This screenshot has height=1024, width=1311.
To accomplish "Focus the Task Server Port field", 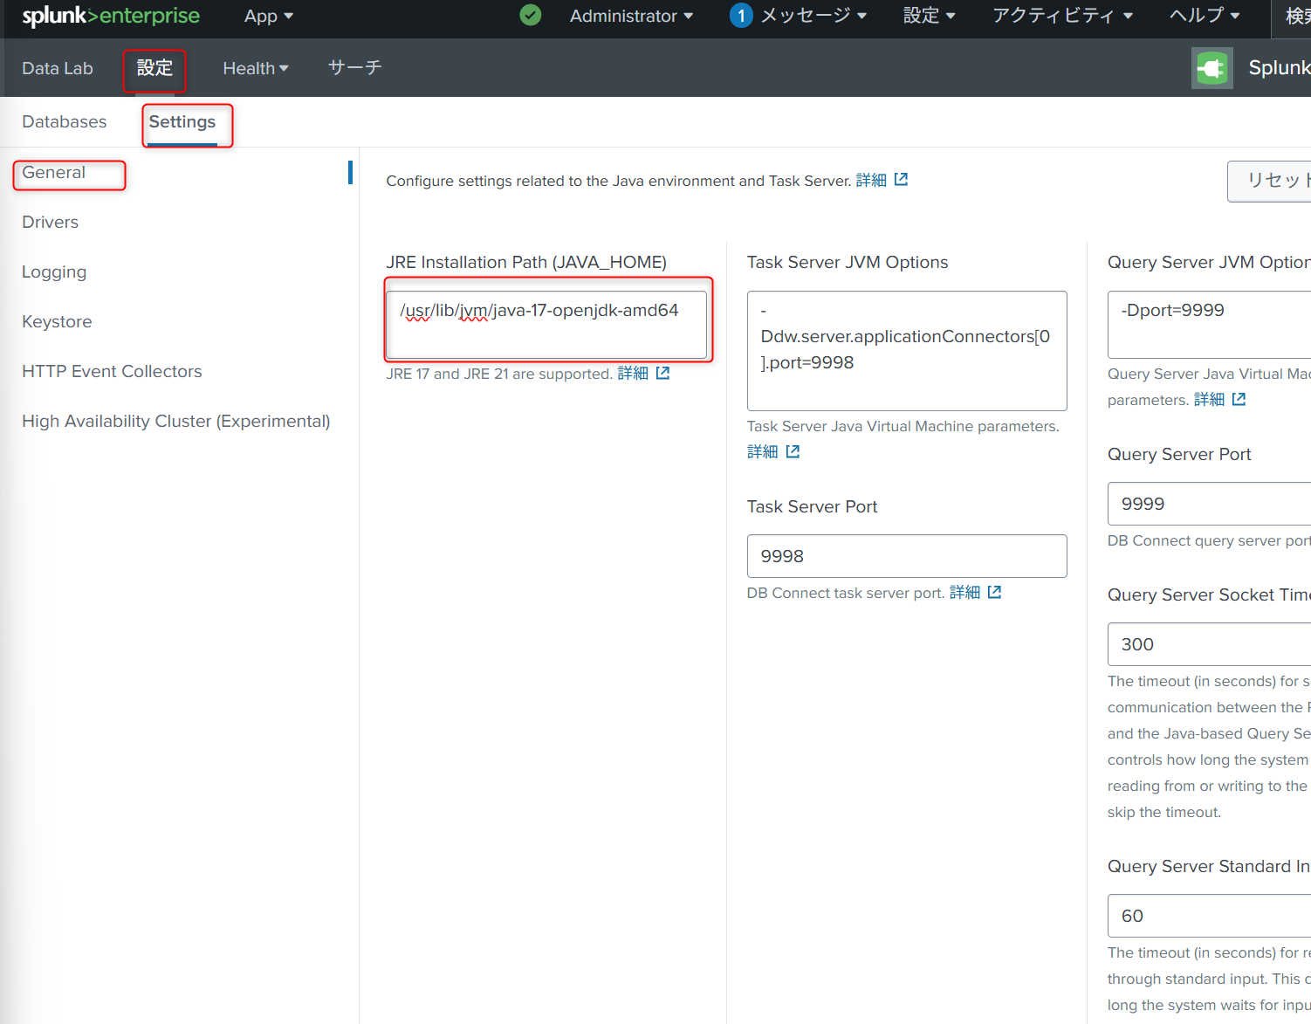I will click(907, 556).
